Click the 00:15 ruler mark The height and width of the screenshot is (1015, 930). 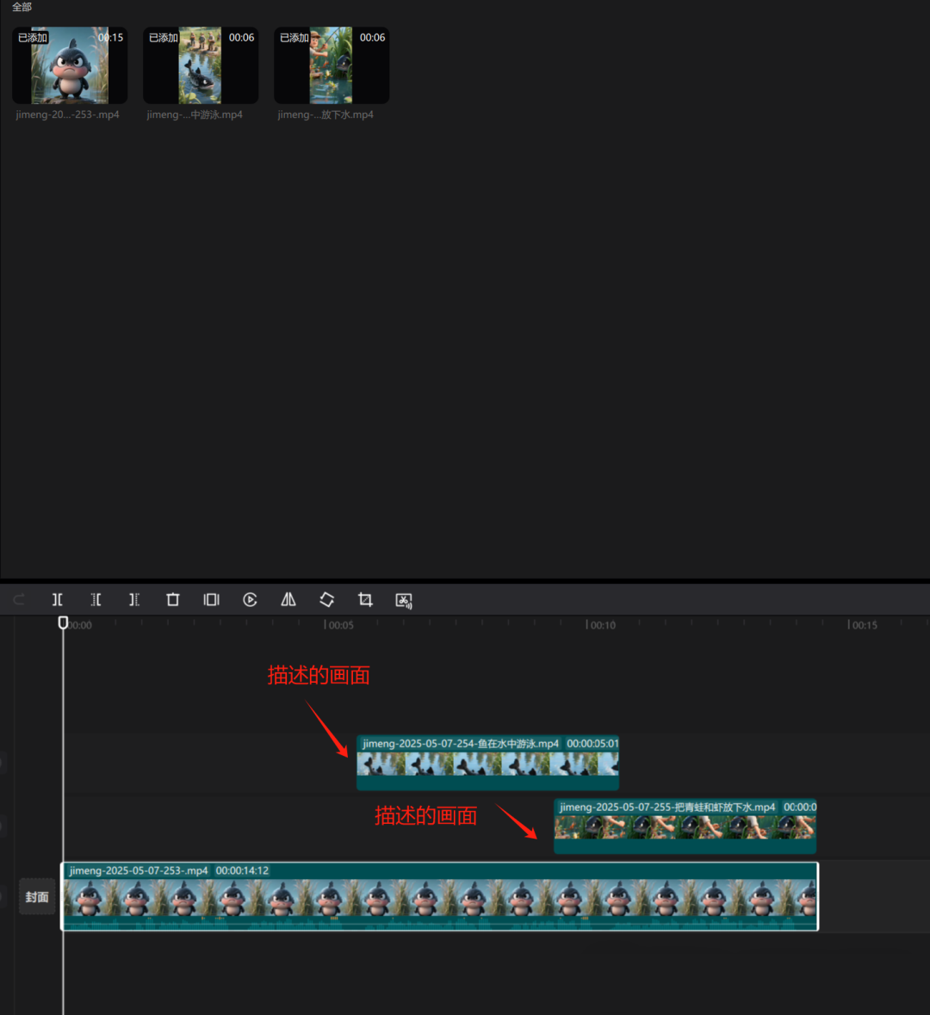click(865, 625)
